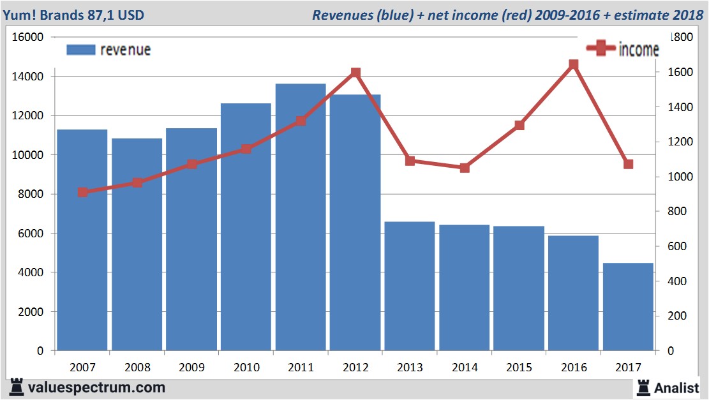Click the 2010 revenue bar
The width and height of the screenshot is (709, 400).
(246, 227)
